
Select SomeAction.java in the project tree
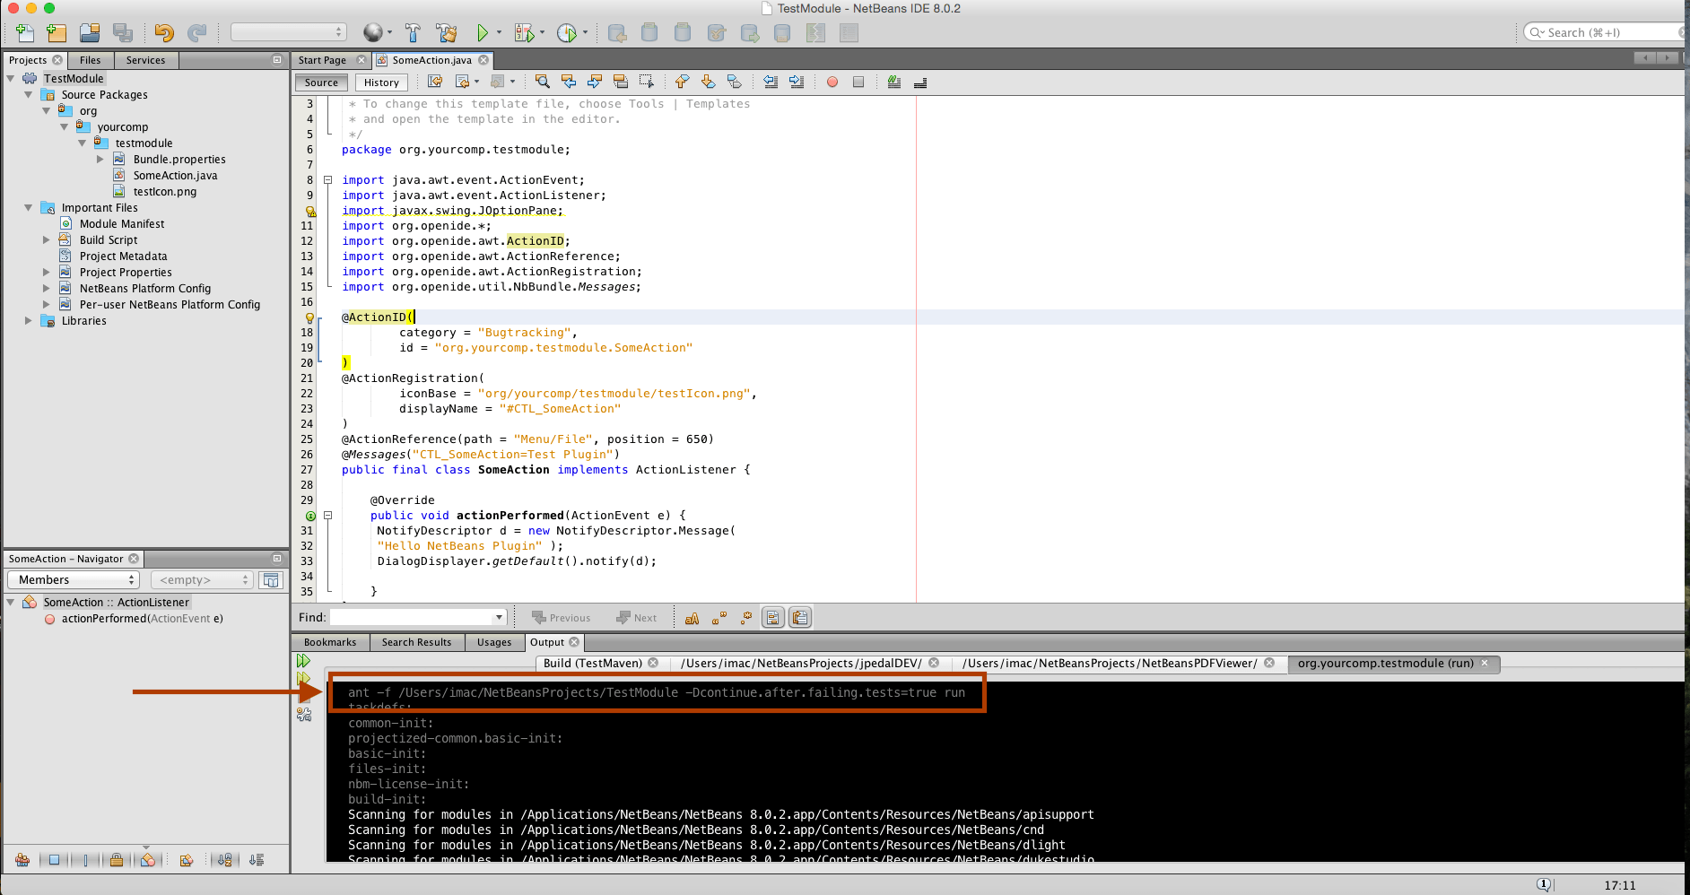175,176
